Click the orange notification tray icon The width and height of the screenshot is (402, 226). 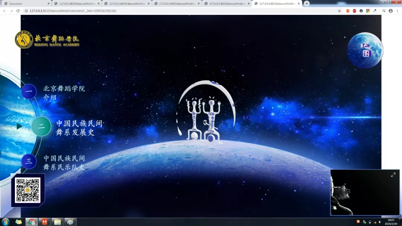point(375,222)
